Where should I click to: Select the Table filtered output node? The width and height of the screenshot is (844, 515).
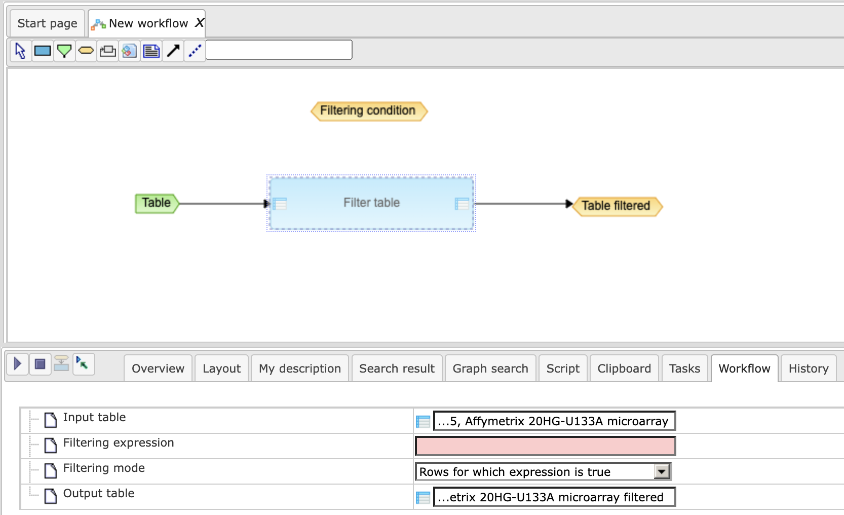(x=617, y=206)
